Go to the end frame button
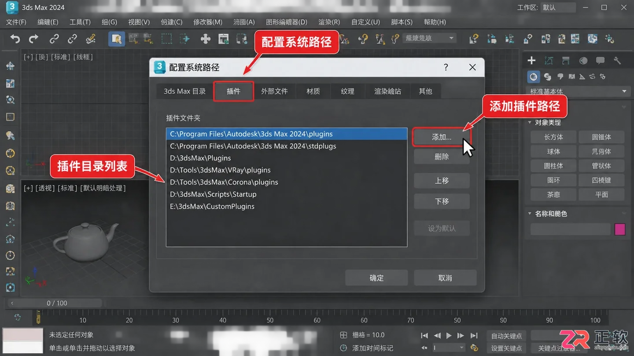This screenshot has width=634, height=356. tap(474, 336)
